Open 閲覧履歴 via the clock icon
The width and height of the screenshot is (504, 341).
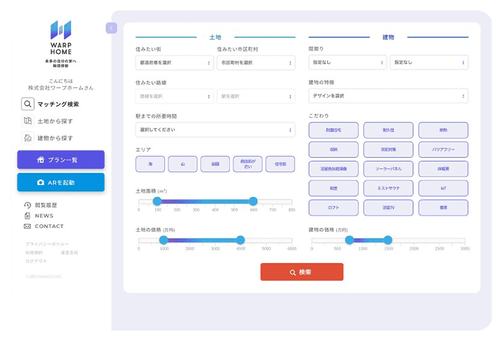coord(27,205)
